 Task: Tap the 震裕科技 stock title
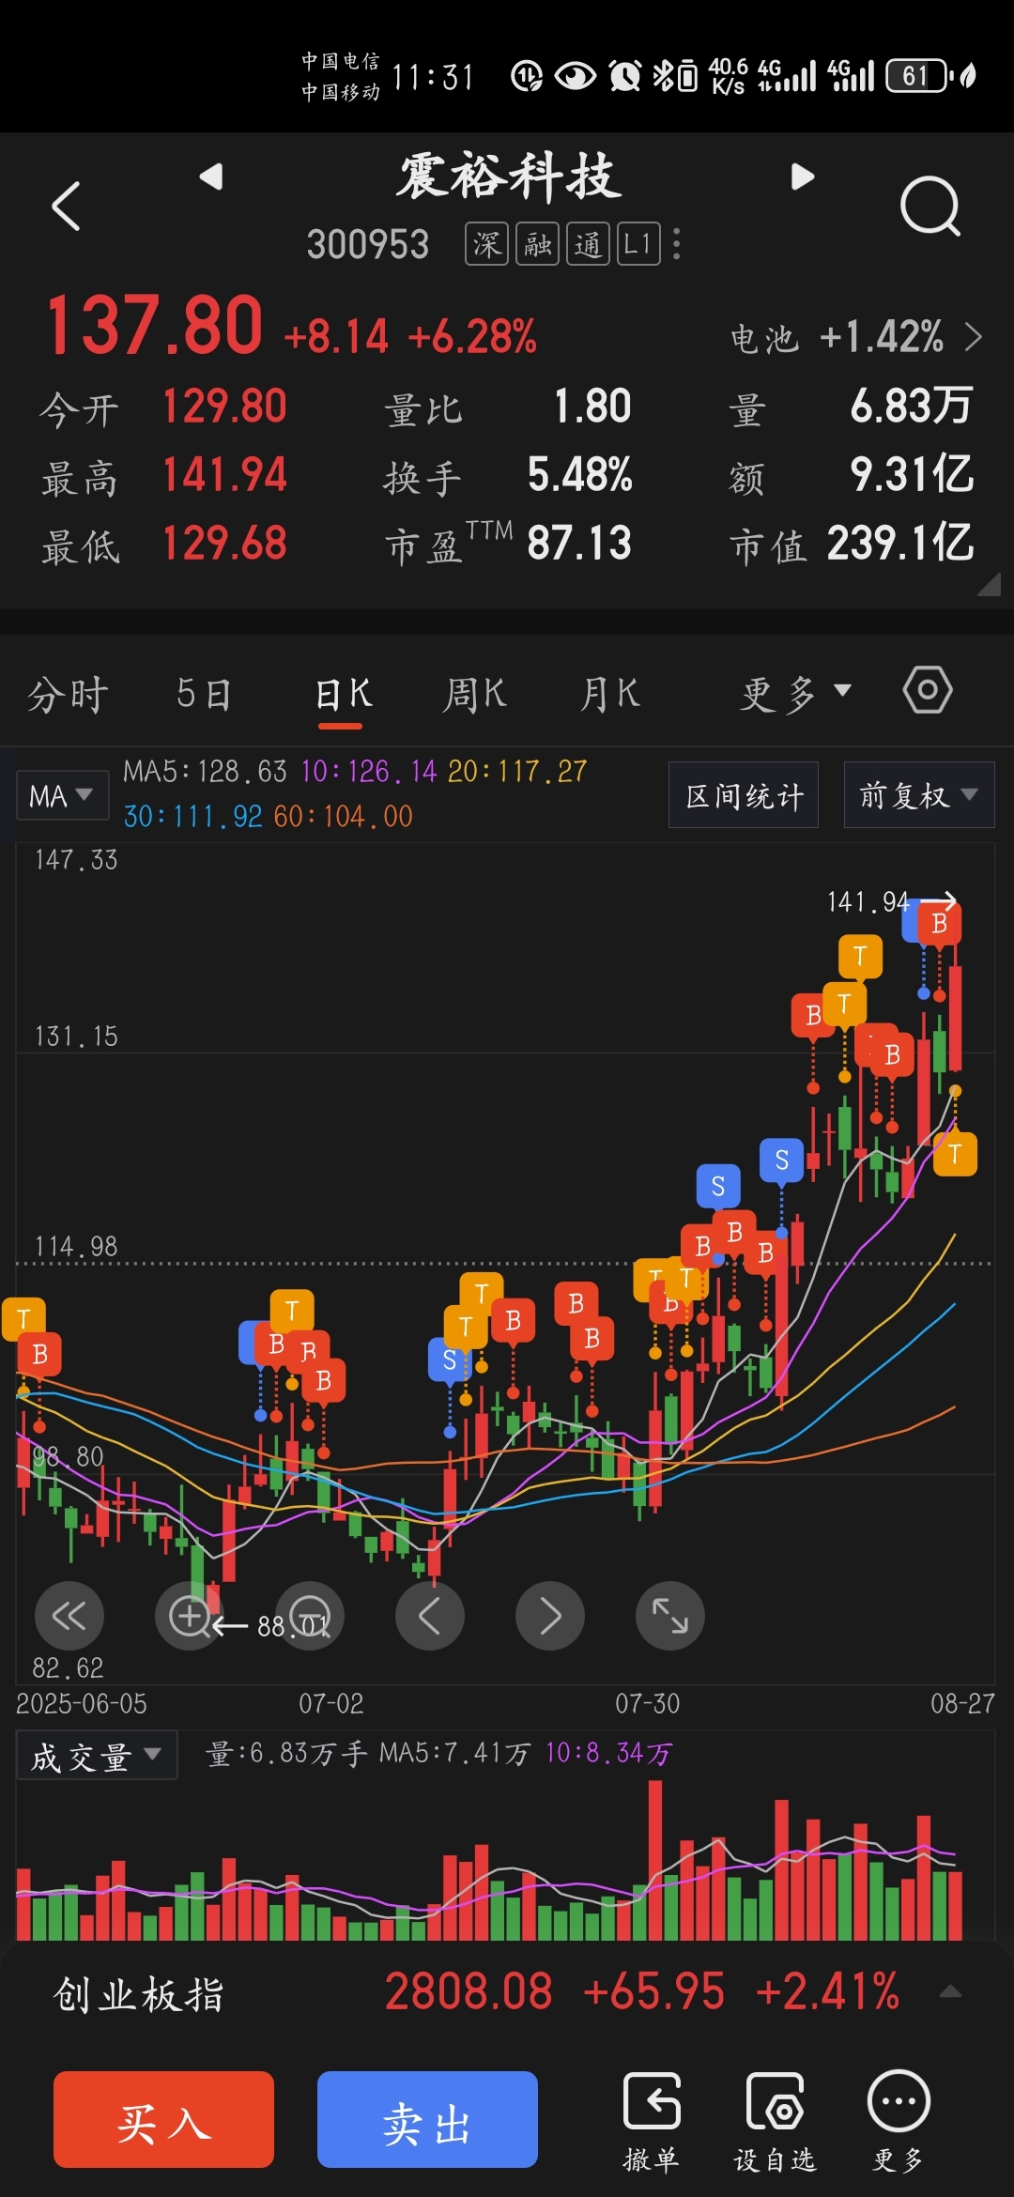click(x=508, y=177)
